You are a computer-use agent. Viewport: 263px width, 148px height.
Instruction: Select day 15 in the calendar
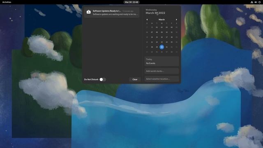pos(157,37)
